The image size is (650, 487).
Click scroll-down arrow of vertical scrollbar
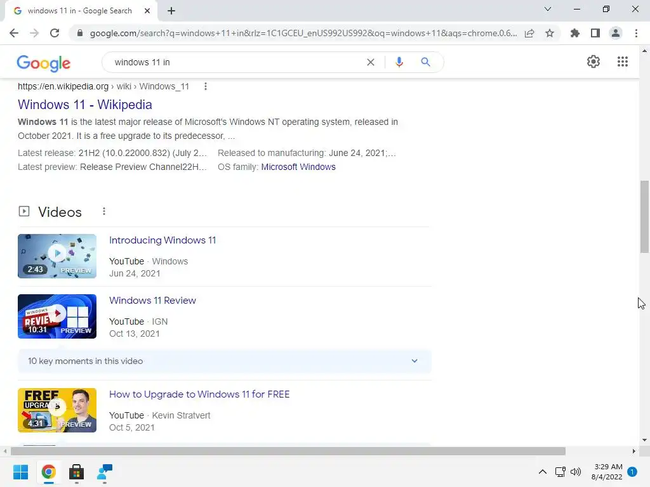(644, 440)
